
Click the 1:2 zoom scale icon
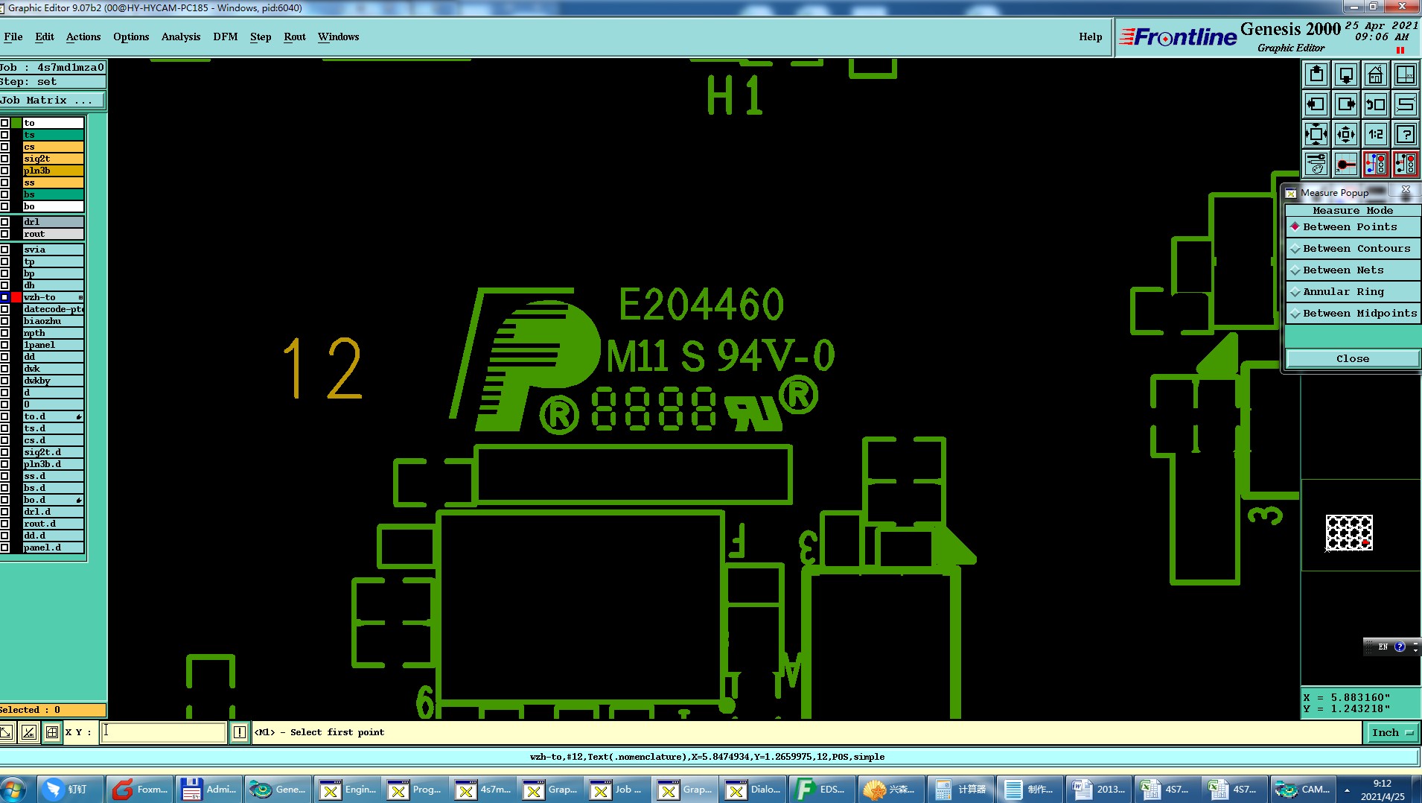(1376, 134)
